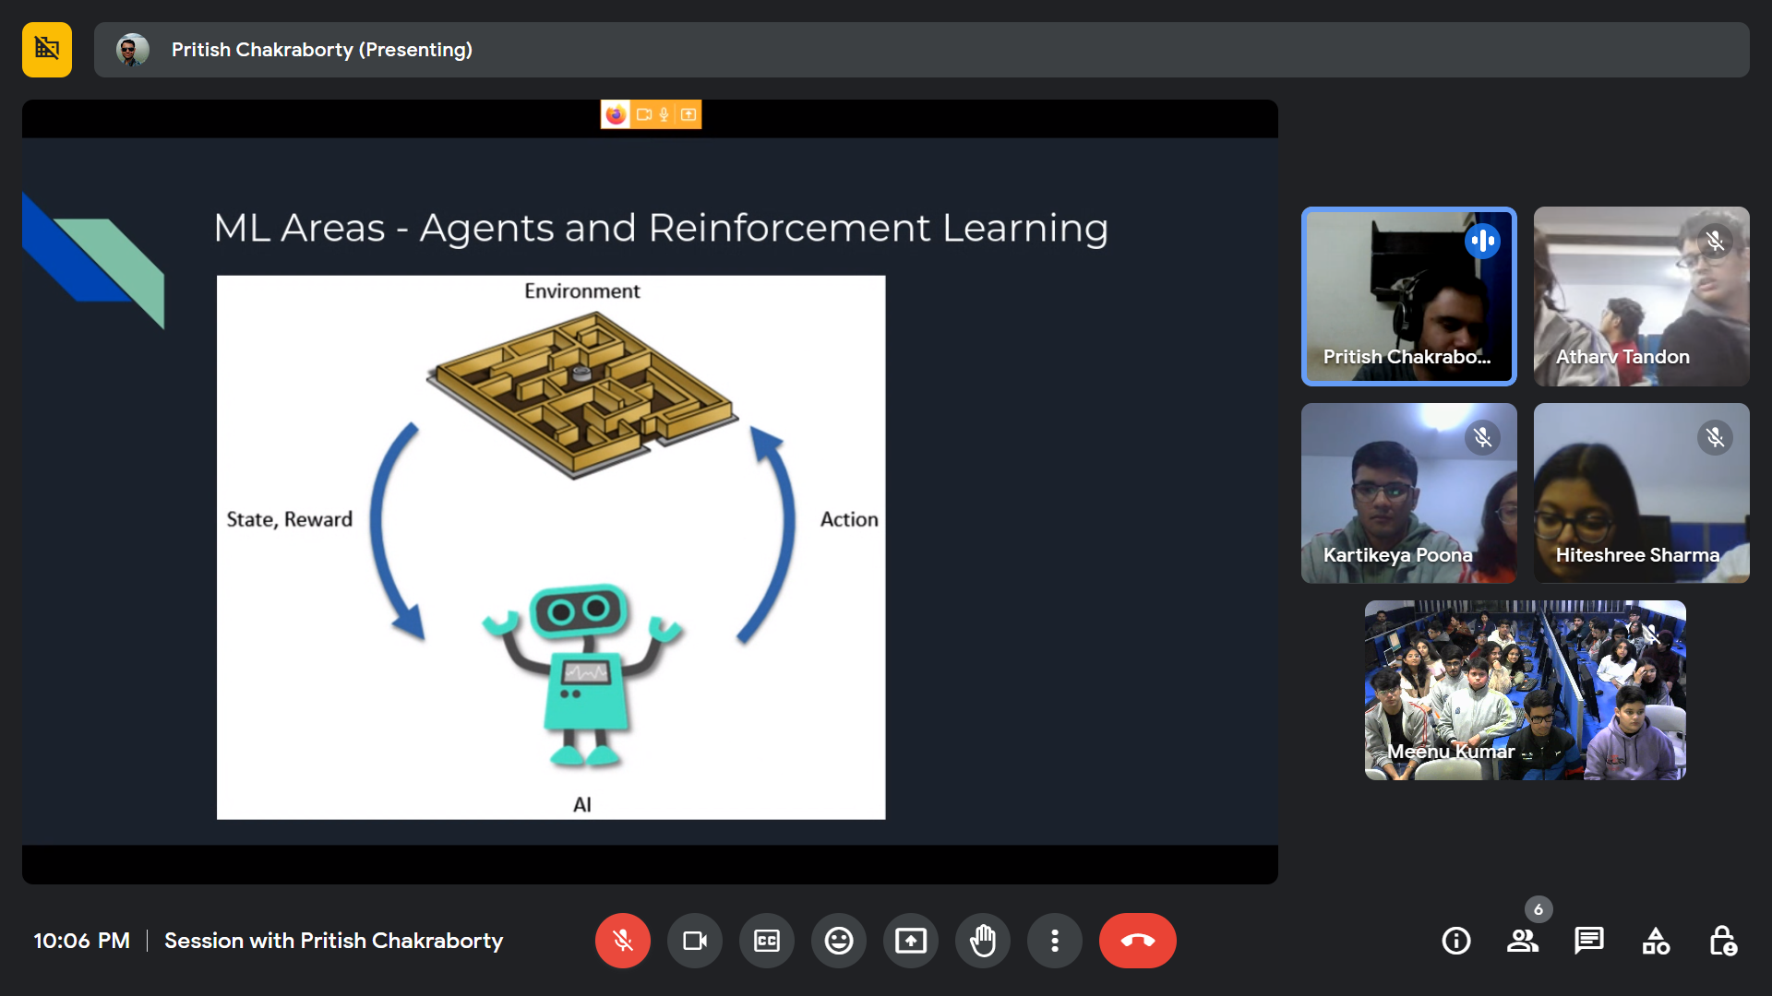Select Meenu Kumar's classroom video tile
Viewport: 1772px width, 996px height.
coord(1525,690)
